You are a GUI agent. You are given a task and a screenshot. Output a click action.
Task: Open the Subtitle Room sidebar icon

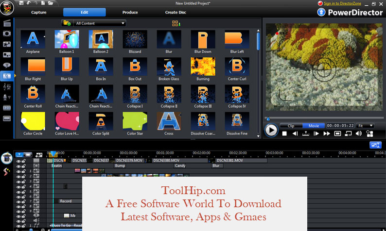coord(7,118)
